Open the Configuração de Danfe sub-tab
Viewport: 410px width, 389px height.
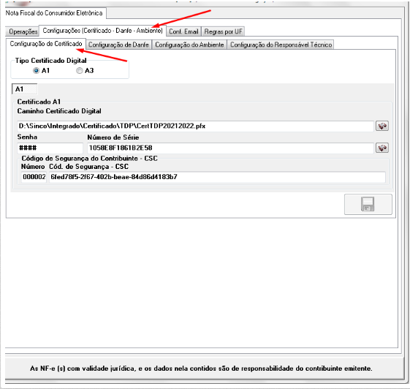[118, 45]
